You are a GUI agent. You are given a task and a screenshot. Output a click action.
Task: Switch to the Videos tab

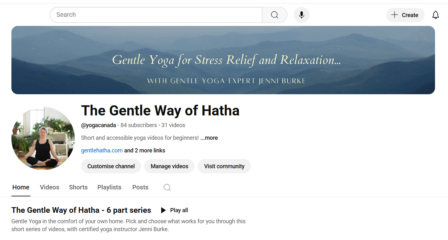pyautogui.click(x=49, y=187)
